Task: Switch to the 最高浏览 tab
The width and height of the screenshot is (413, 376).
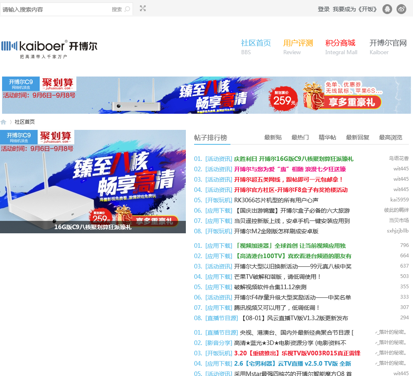Action: click(390, 137)
